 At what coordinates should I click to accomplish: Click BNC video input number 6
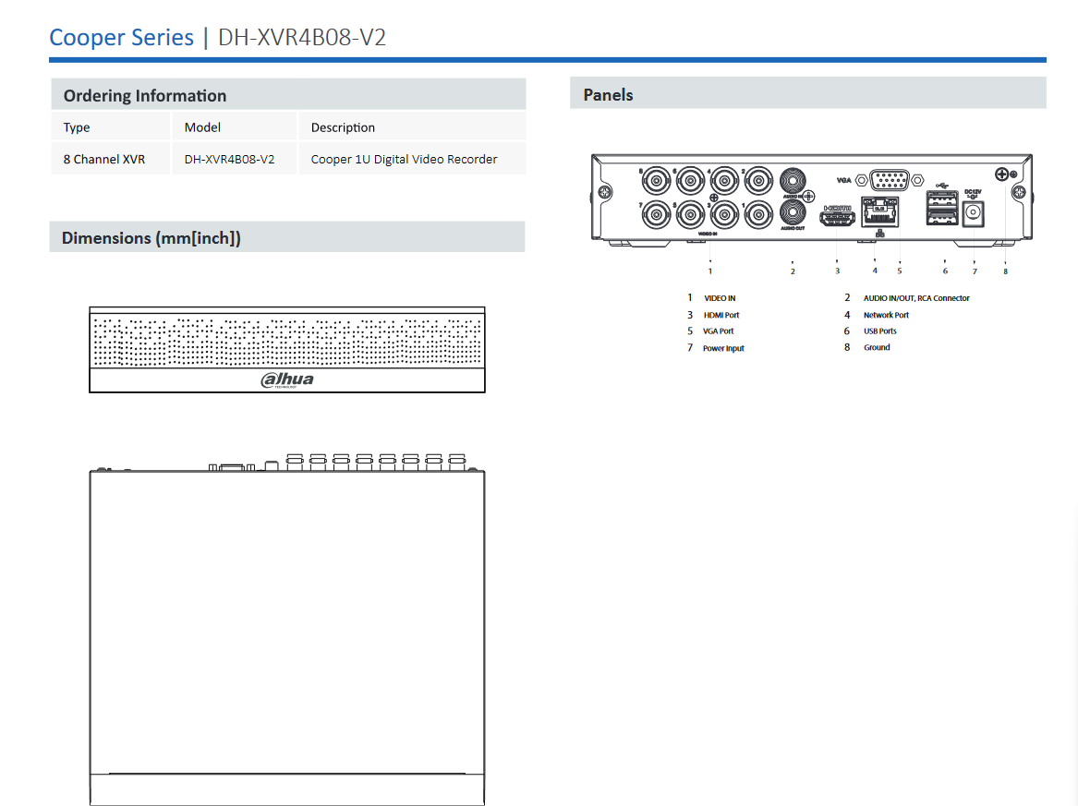tap(690, 181)
